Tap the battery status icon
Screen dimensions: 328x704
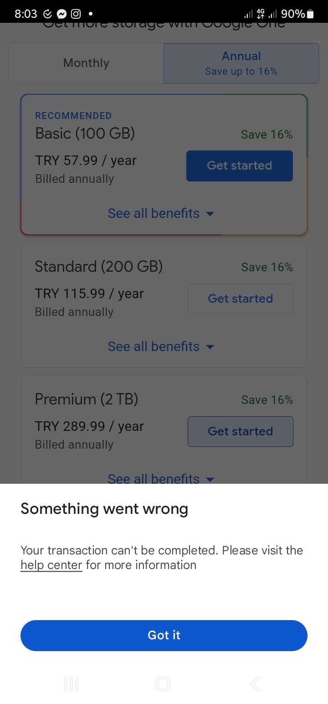(311, 14)
